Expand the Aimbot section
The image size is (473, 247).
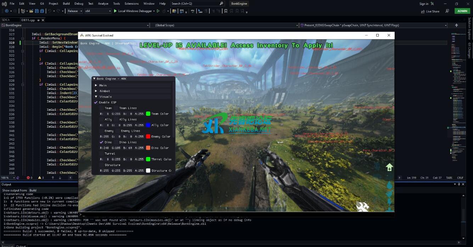click(96, 91)
